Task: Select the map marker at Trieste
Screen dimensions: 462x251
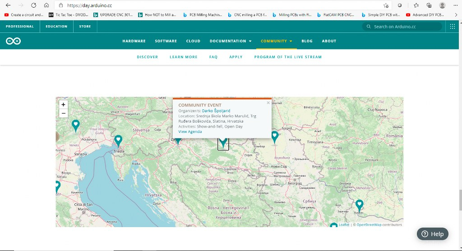Action: tap(118, 141)
